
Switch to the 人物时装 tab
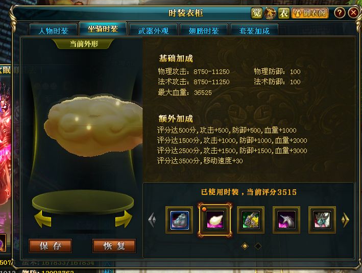54,30
